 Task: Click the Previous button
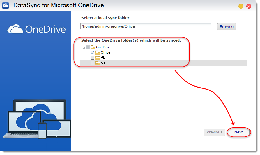coord(214,132)
